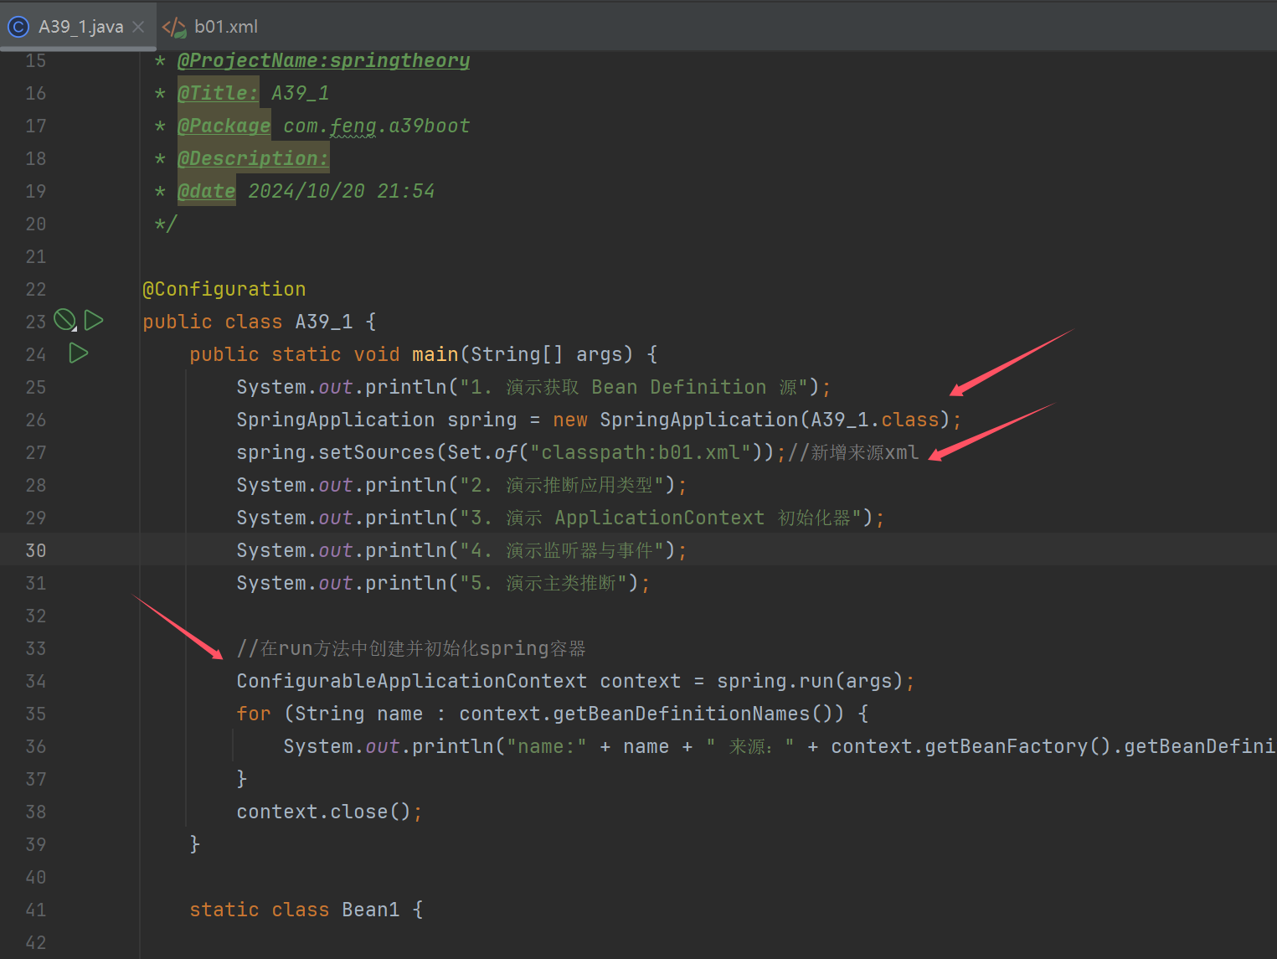The height and width of the screenshot is (959, 1277).
Task: Click the ConfigurableApplicationContext type name
Action: click(x=411, y=681)
